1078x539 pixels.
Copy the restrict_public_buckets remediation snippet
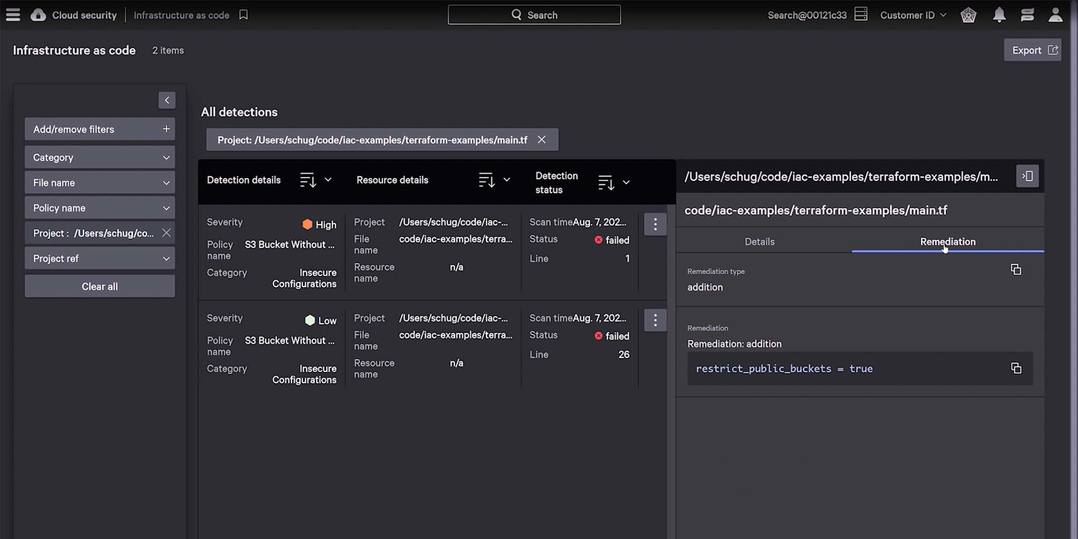1017,368
